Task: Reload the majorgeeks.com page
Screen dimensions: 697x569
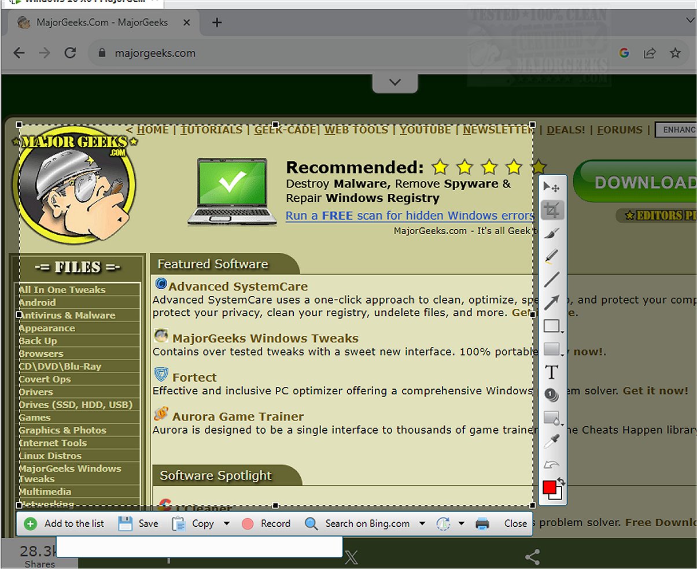Action: pos(70,53)
